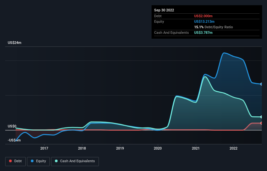Click the red Debt data point marker
Screen dimensions: 267x171
261,123
